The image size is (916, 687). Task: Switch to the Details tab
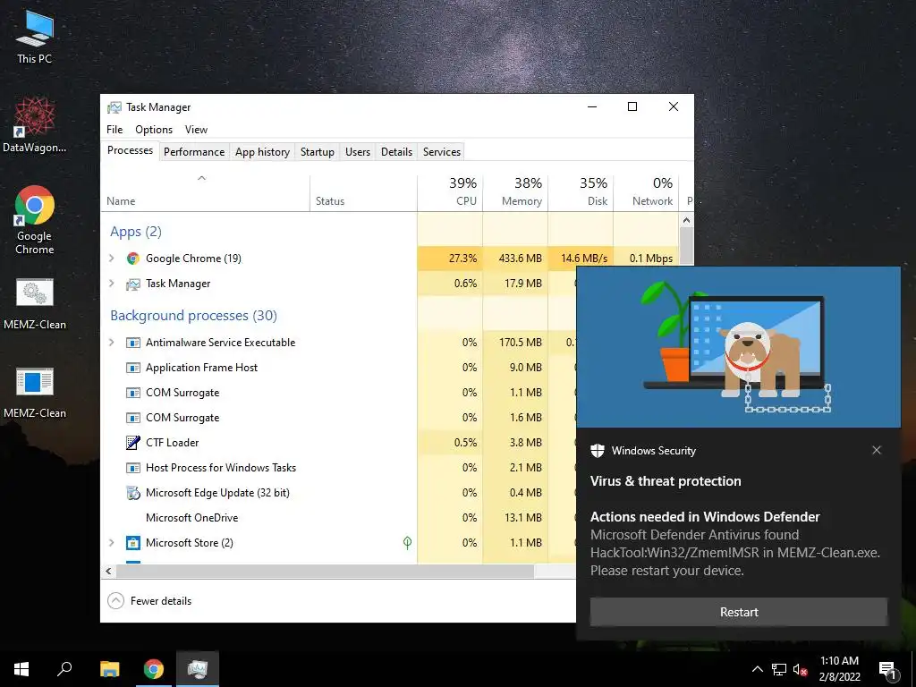[x=396, y=152]
